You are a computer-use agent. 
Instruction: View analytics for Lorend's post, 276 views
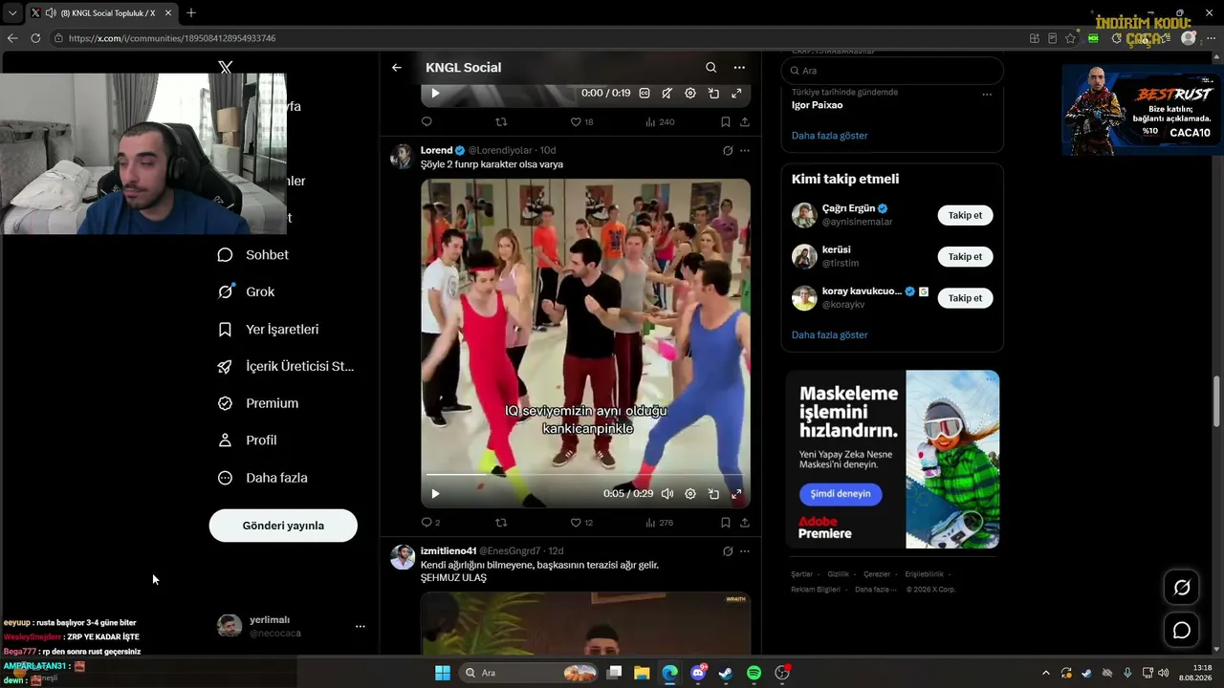point(660,523)
